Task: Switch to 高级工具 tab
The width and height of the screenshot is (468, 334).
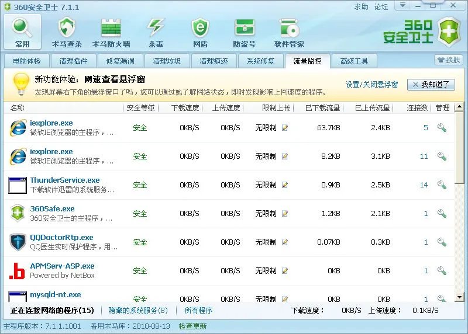Action: click(355, 61)
